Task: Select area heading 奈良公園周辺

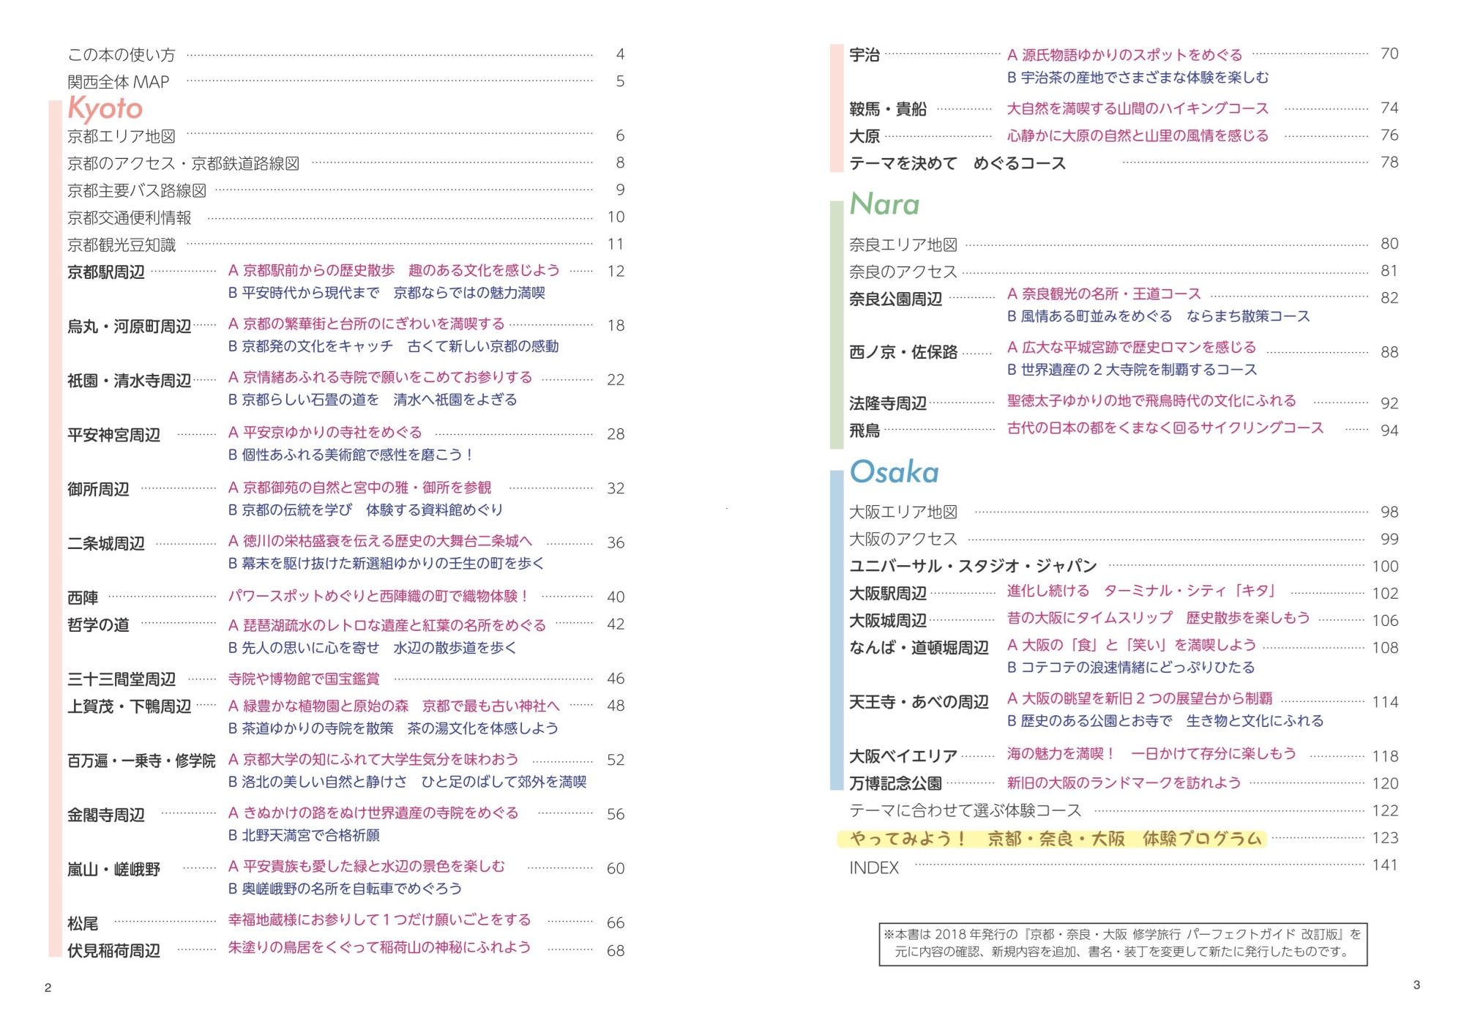Action: [x=896, y=299]
